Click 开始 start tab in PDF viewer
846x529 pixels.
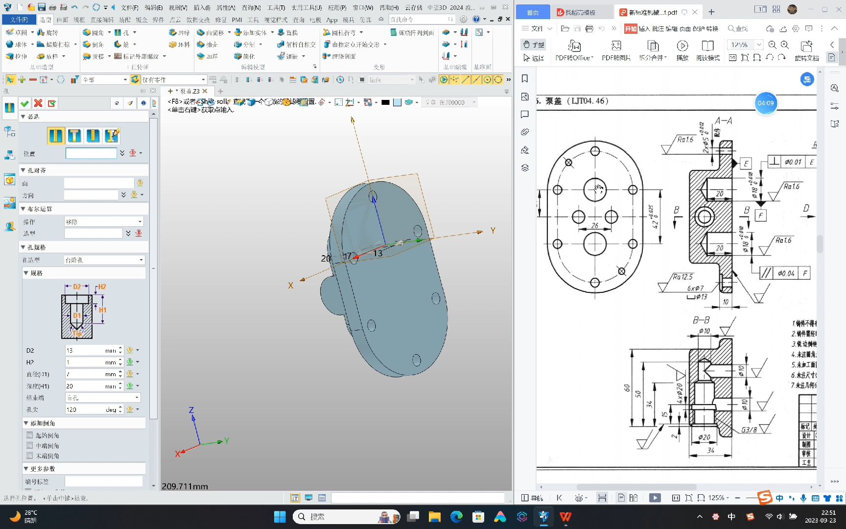tap(631, 28)
